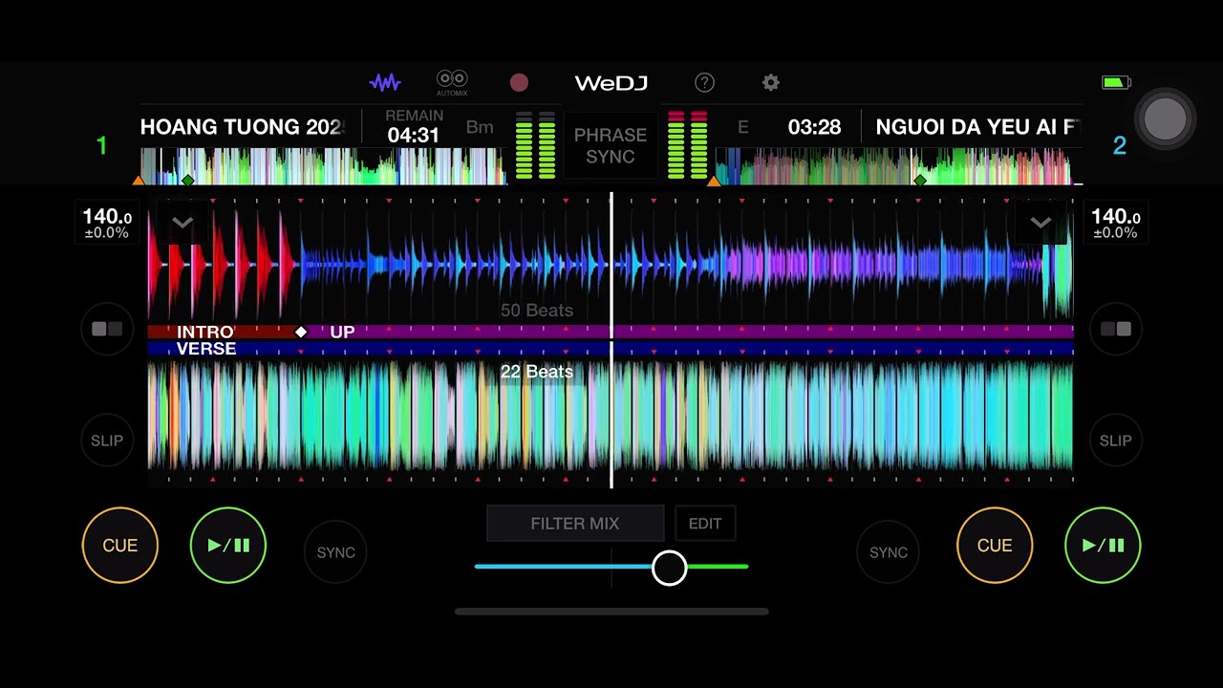The width and height of the screenshot is (1223, 688).
Task: Select the INTRO phrase label
Action: pos(205,332)
